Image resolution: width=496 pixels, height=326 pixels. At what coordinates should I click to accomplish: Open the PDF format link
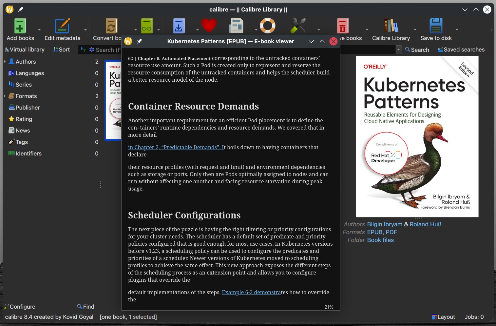pos(391,232)
